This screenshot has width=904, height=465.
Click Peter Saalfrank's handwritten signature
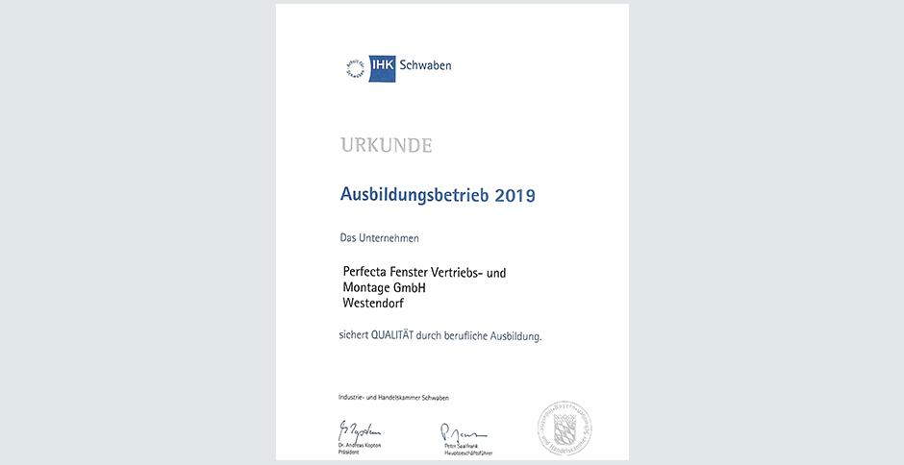pos(463,428)
